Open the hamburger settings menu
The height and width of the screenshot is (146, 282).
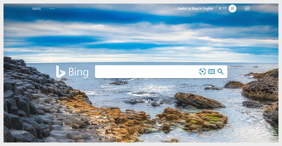click(247, 8)
